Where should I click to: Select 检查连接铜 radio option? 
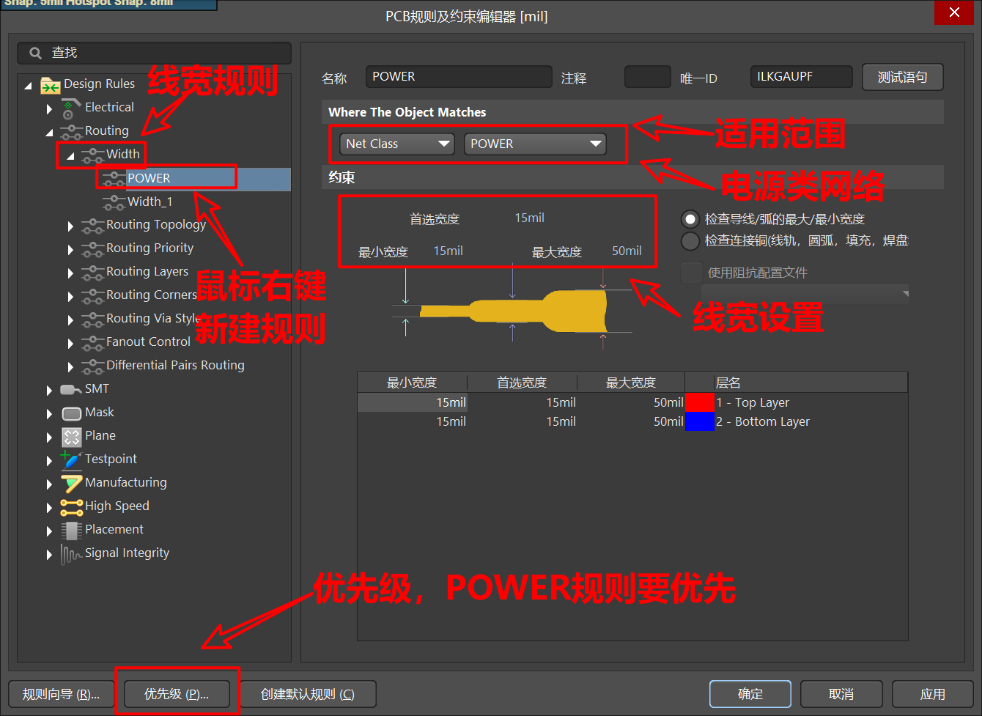pyautogui.click(x=690, y=241)
